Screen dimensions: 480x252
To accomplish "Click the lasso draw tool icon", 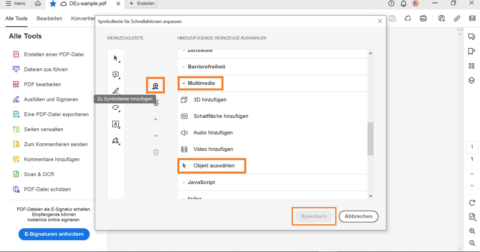I will pyautogui.click(x=116, y=108).
